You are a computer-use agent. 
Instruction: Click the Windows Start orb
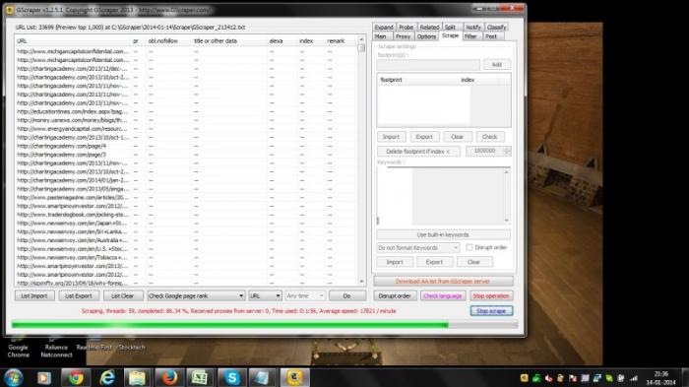click(13, 377)
